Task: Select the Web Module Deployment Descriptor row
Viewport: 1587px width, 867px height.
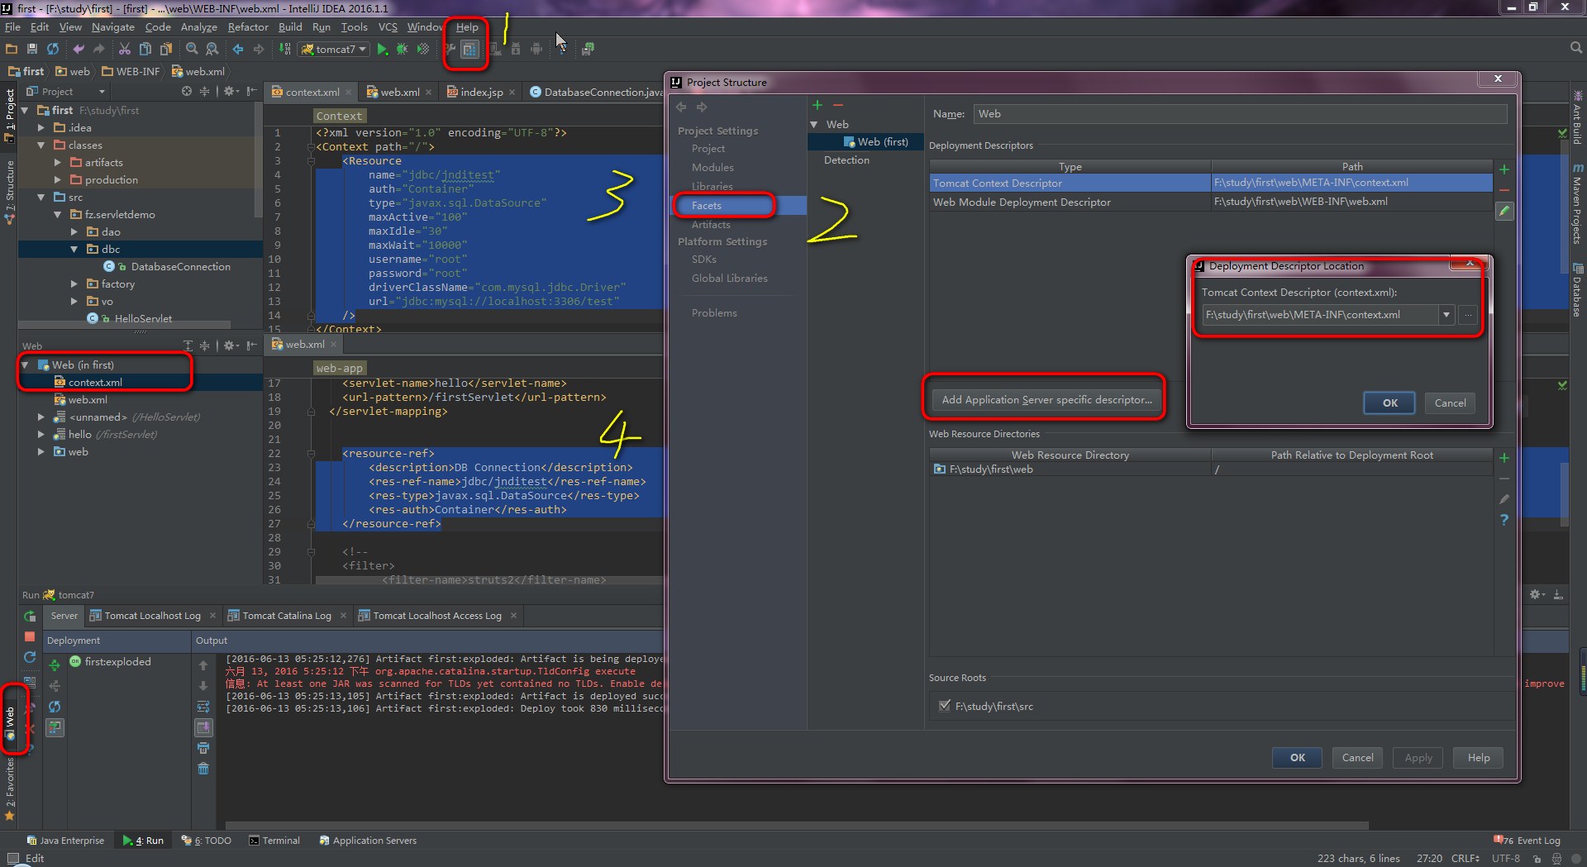Action: pyautogui.click(x=1211, y=202)
